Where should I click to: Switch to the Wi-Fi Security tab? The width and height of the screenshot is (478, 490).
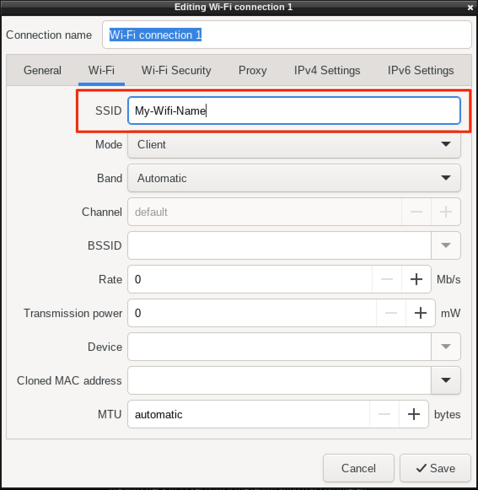pos(176,70)
